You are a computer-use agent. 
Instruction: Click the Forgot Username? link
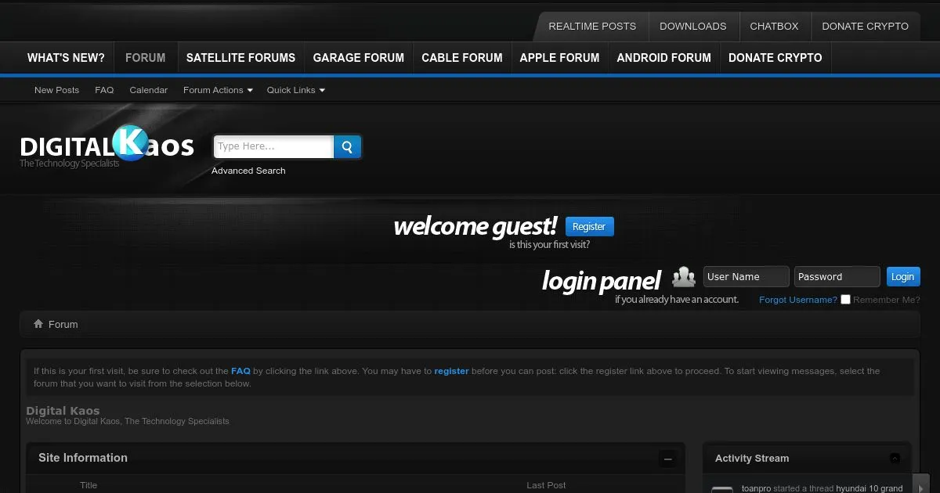pos(798,300)
